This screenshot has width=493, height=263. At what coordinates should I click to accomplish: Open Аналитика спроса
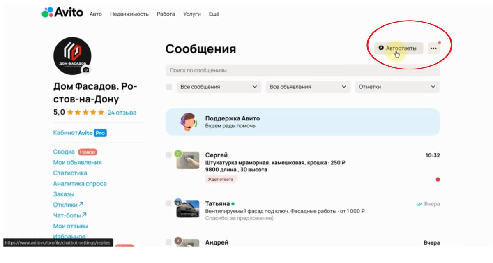pyautogui.click(x=80, y=184)
